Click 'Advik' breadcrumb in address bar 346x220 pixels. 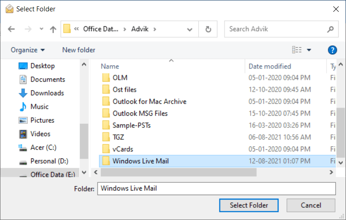140,29
